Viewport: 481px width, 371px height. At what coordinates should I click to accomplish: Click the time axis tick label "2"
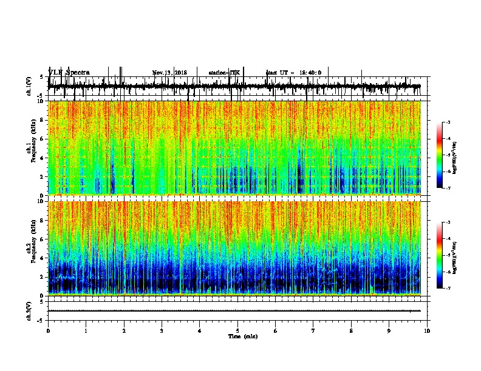pyautogui.click(x=124, y=331)
